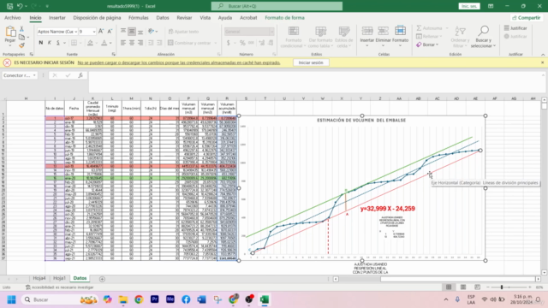Click the Format Painter brush icon
548x308 pixels.
21,45
